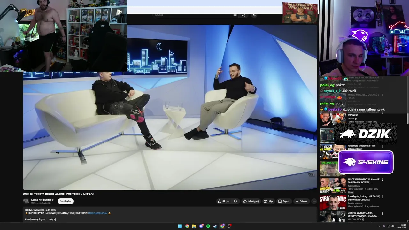Open Dzinold WRONKA! video thumbnail
This screenshot has height=230, width=409.
[x=333, y=119]
